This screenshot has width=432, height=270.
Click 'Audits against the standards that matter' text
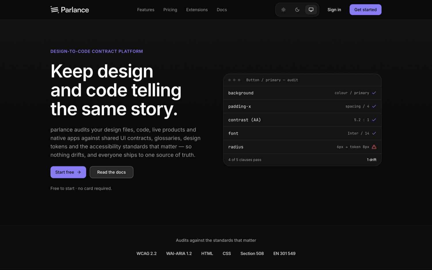216,240
